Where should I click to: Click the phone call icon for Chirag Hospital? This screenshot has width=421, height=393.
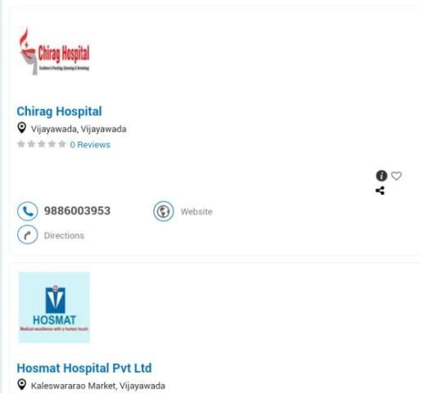(27, 211)
